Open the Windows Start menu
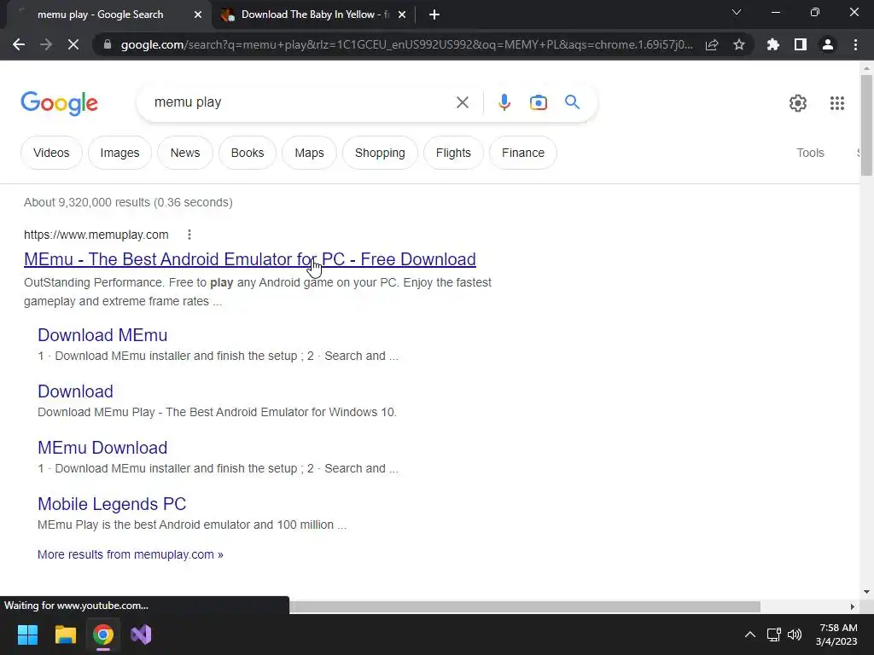The width and height of the screenshot is (874, 655). click(27, 635)
